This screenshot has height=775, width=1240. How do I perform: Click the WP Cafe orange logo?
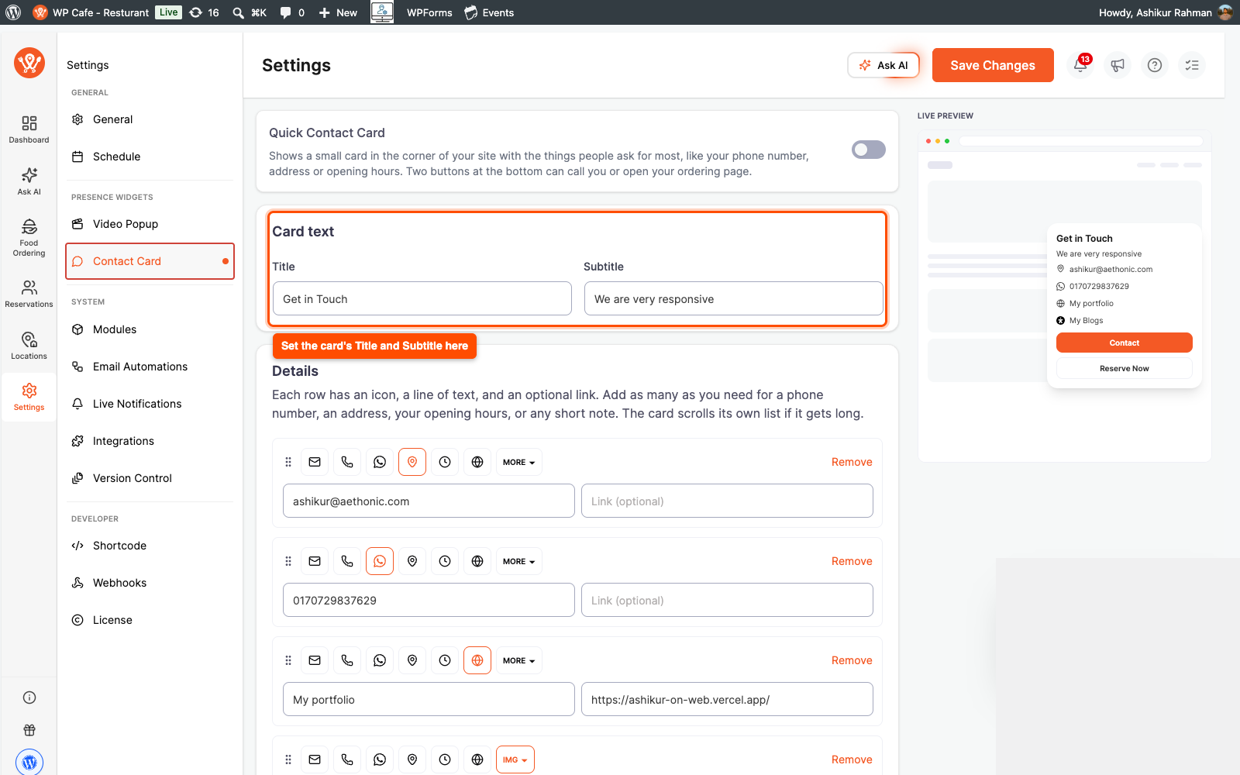[x=29, y=63]
